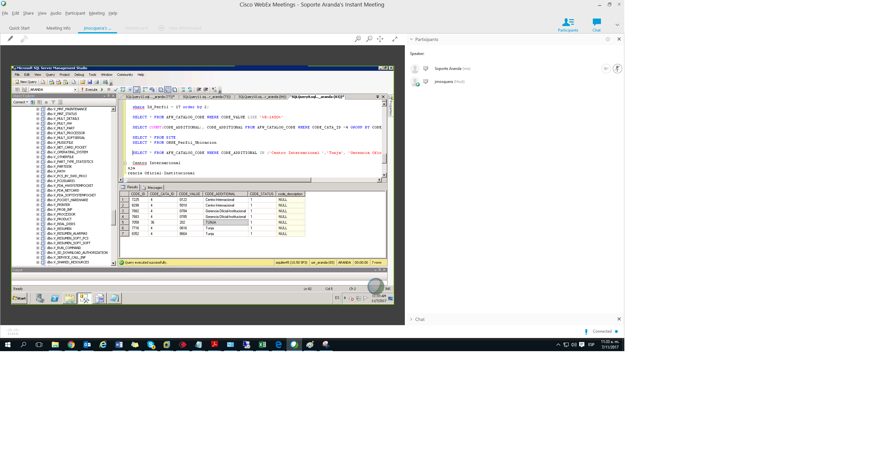Click the zoom in magnifier icon
Viewport: 878px width, 476px height.
357,39
